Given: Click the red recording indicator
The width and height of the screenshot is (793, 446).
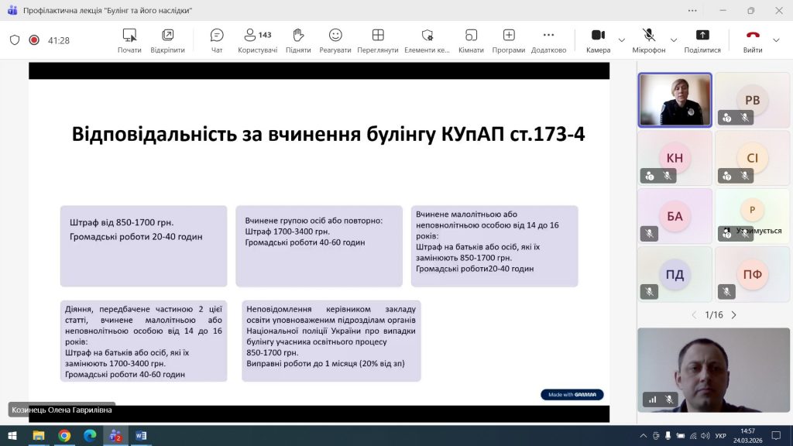Looking at the screenshot, I should tap(34, 40).
